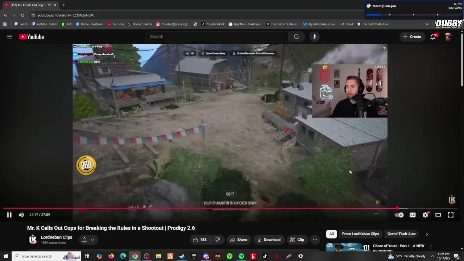Open YouTube notifications bell

(x=433, y=37)
